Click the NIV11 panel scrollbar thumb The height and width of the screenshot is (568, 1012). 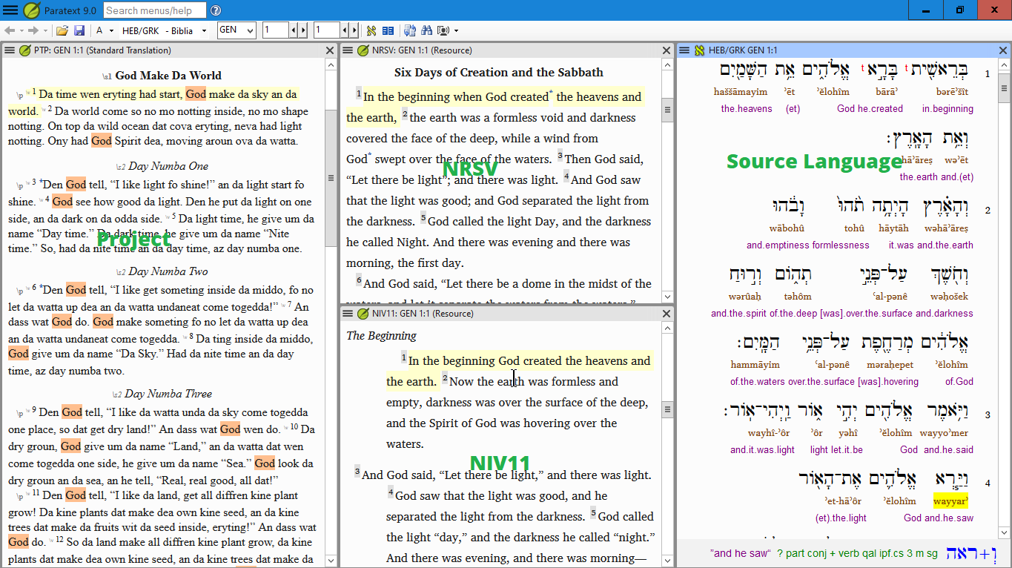tap(667, 410)
